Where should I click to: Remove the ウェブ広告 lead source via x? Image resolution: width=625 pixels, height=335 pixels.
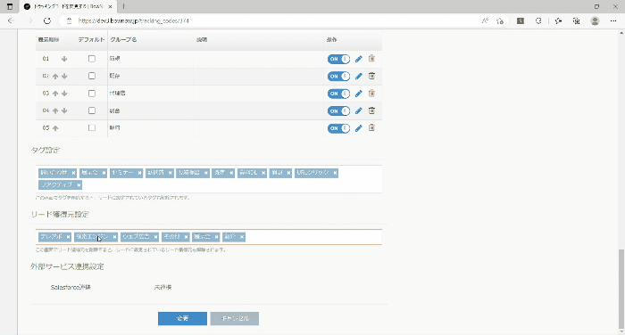click(x=155, y=237)
